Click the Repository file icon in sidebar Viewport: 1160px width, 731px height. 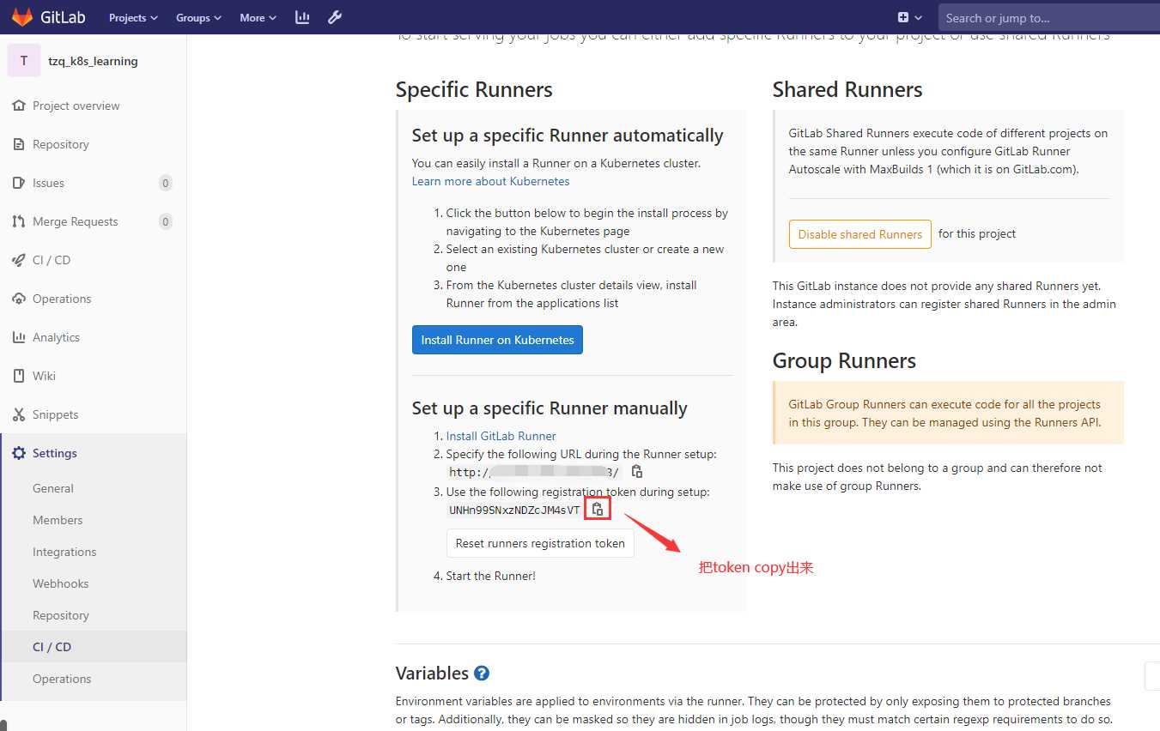click(19, 144)
